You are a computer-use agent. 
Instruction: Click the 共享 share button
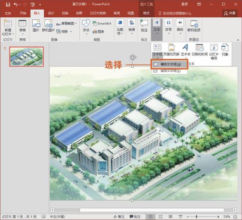(x=230, y=13)
